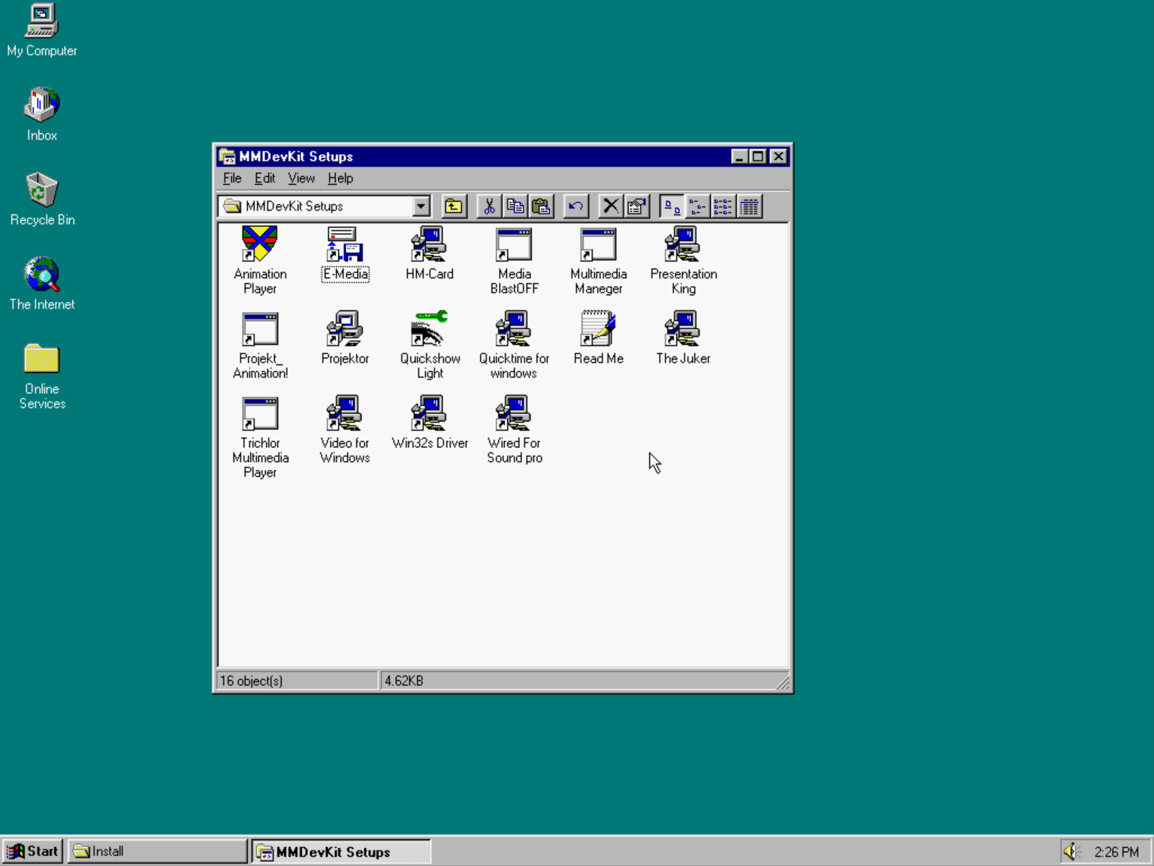Select the Win32s Driver icon
This screenshot has width=1154, height=866.
point(429,413)
